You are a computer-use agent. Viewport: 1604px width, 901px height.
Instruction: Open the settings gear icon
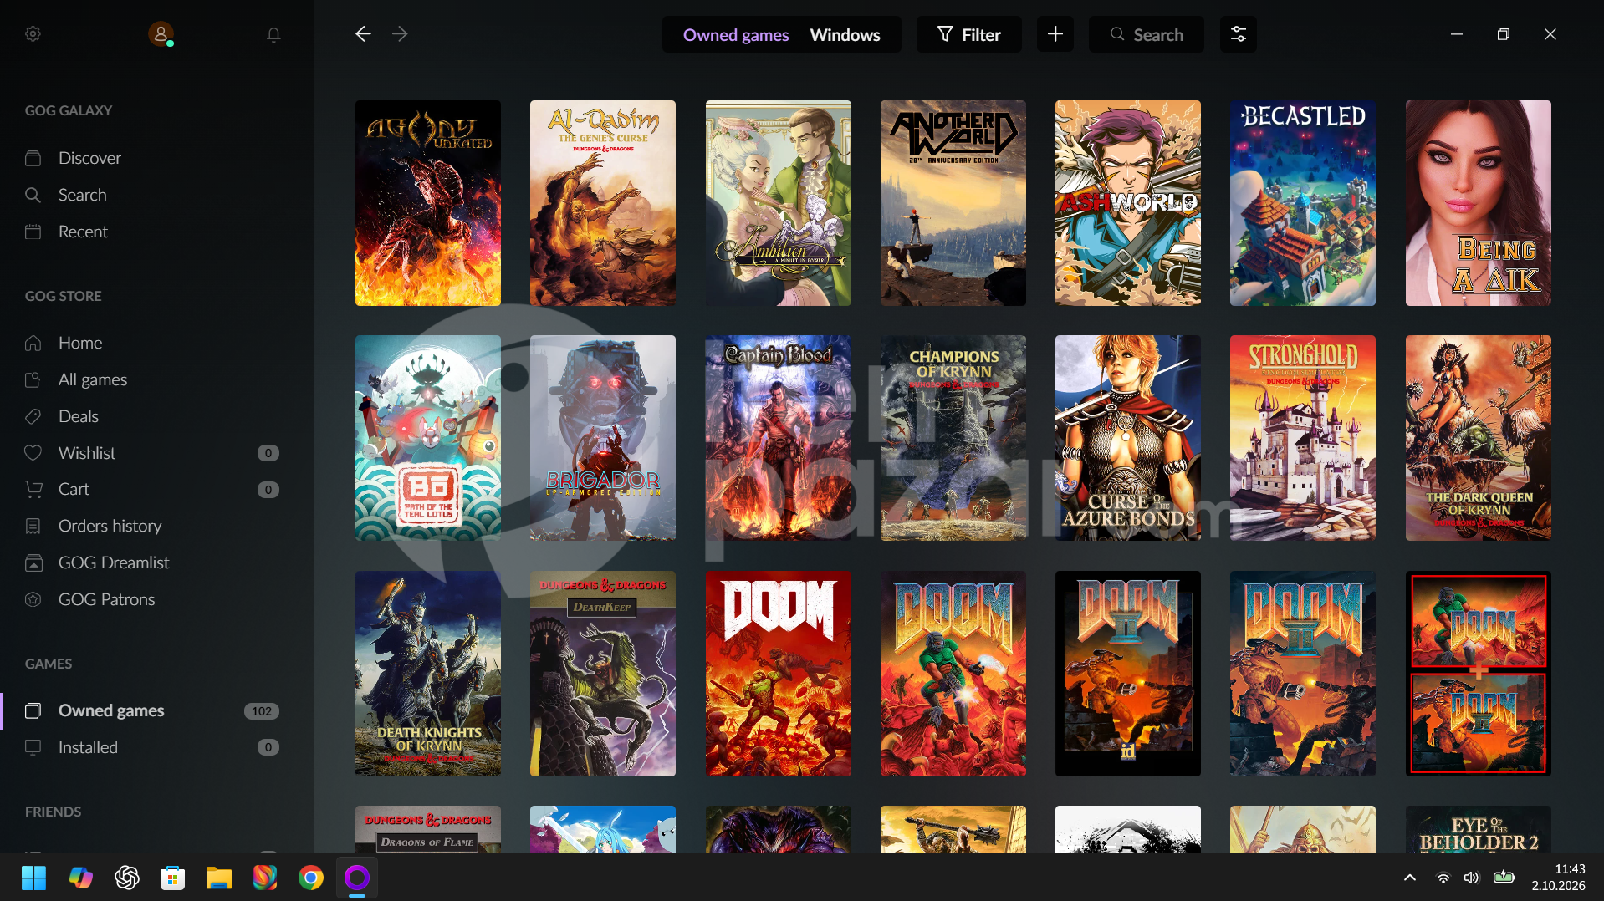coord(33,34)
